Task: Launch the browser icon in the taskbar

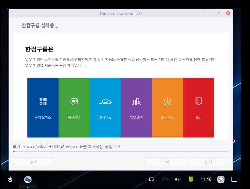Action: (28, 180)
